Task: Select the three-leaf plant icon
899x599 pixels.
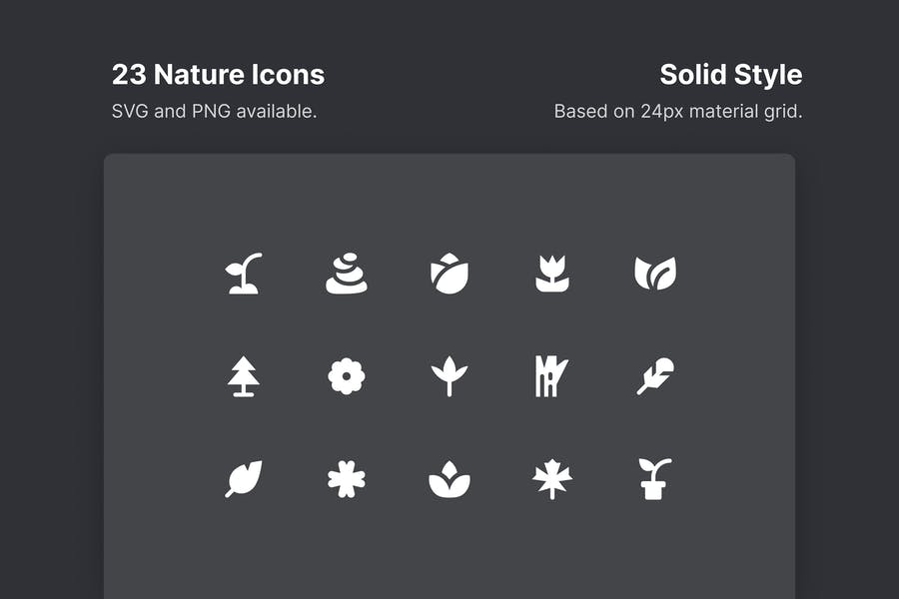Action: 449,376
